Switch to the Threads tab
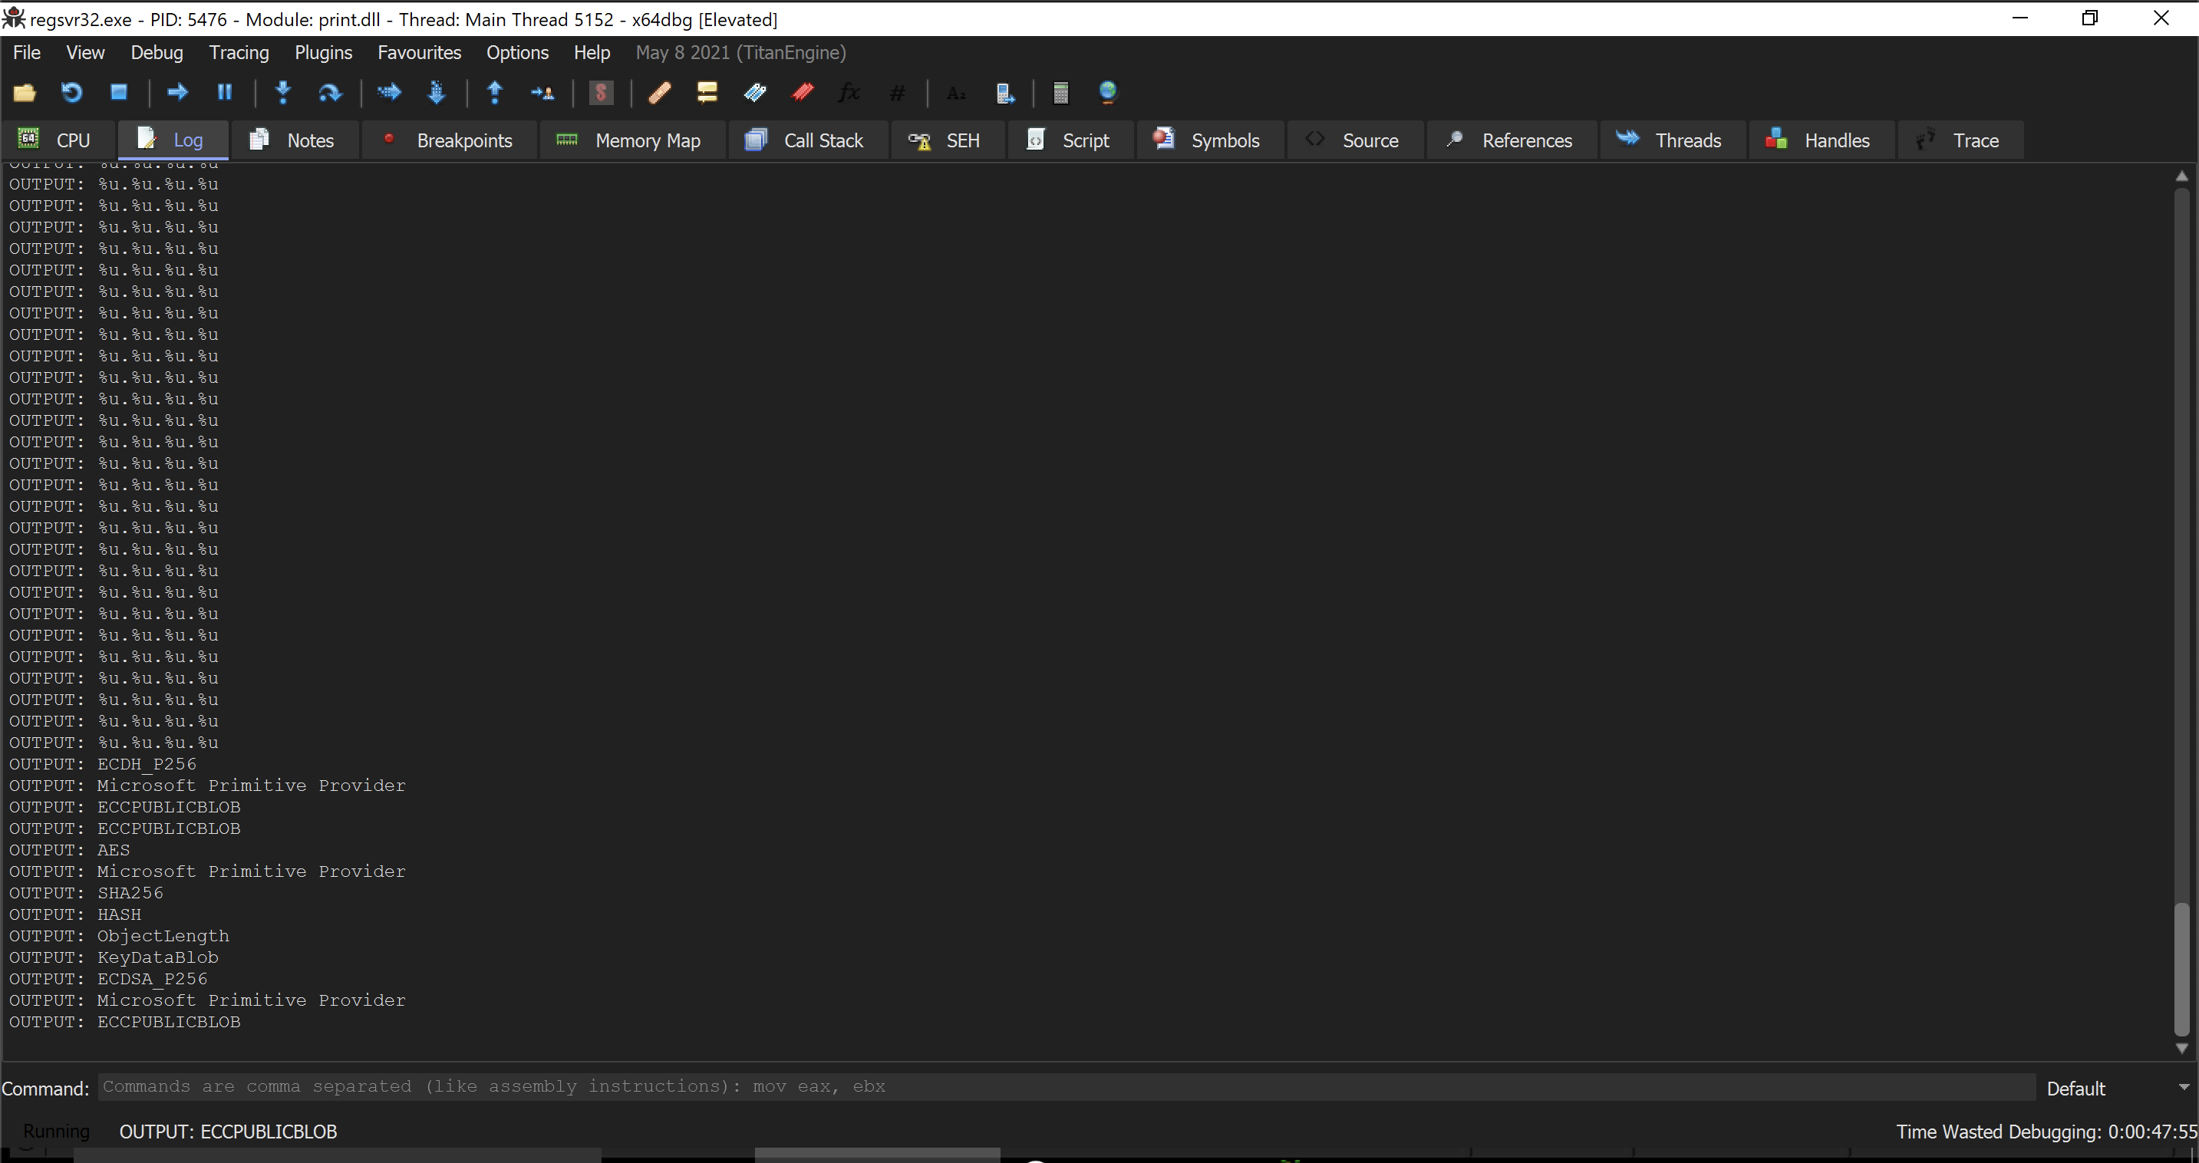 [x=1673, y=141]
